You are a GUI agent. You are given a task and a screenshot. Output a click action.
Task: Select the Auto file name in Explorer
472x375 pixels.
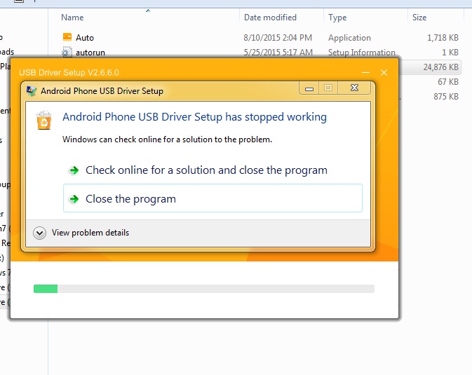click(x=85, y=38)
